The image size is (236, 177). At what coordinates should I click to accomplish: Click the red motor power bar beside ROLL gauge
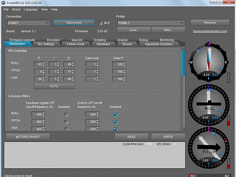click(x=229, y=120)
